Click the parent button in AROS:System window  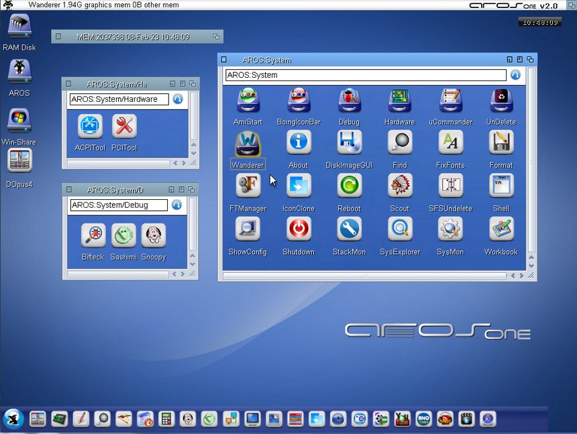tap(515, 75)
